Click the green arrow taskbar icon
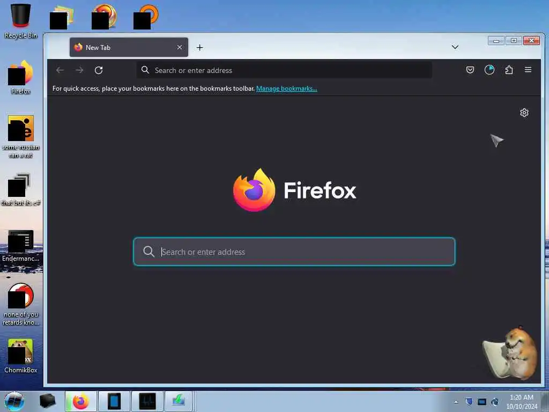 [x=179, y=401]
